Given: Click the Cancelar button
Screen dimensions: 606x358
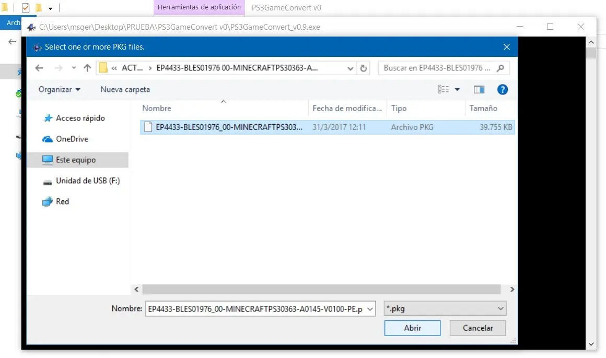Looking at the screenshot, I should point(477,328).
